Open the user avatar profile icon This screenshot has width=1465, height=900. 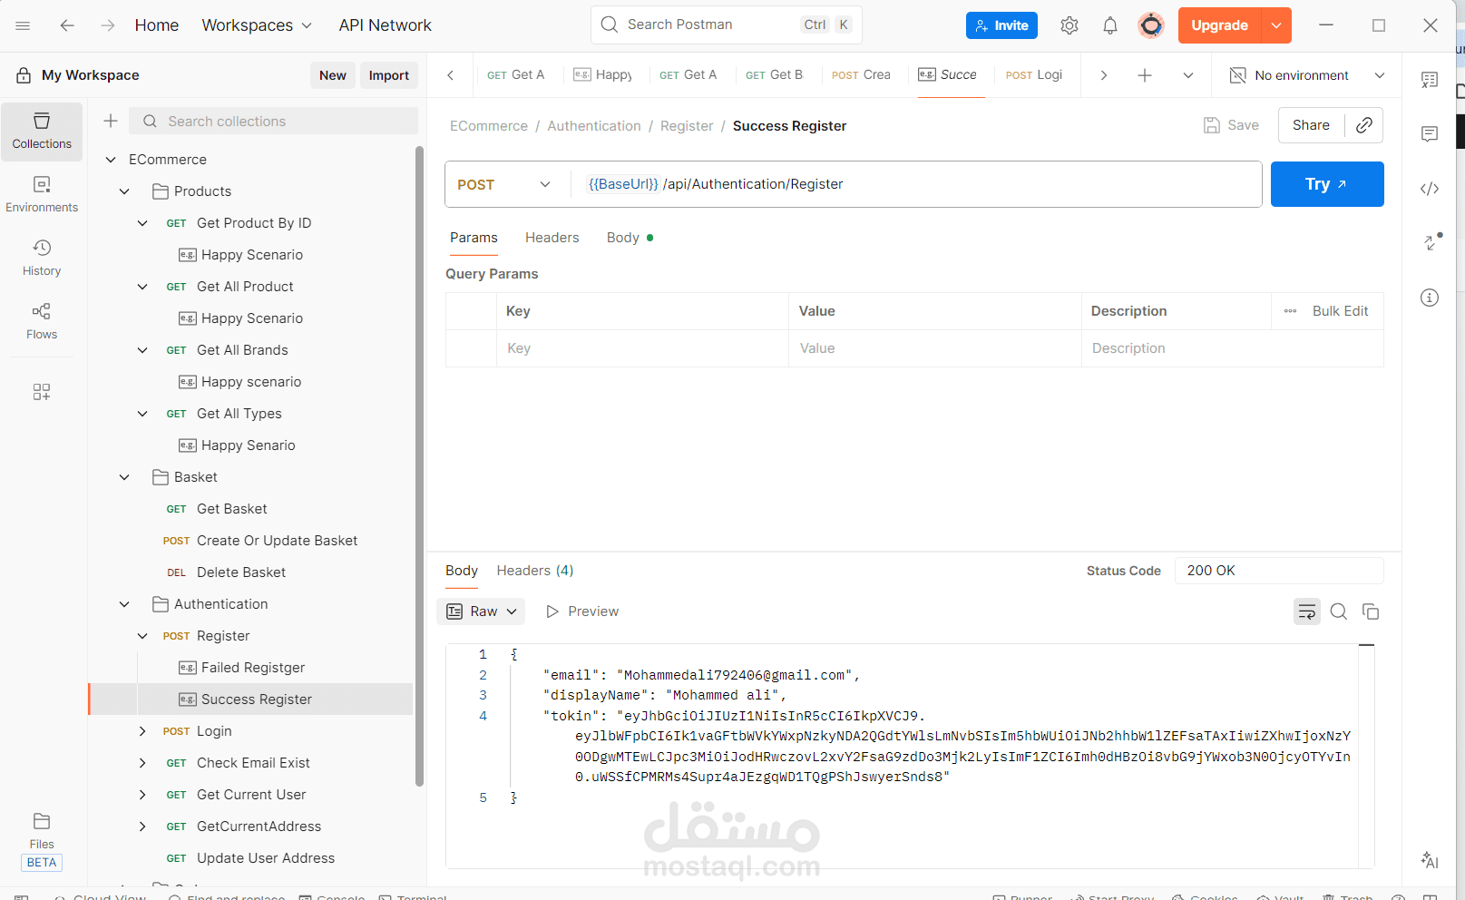pyautogui.click(x=1151, y=25)
